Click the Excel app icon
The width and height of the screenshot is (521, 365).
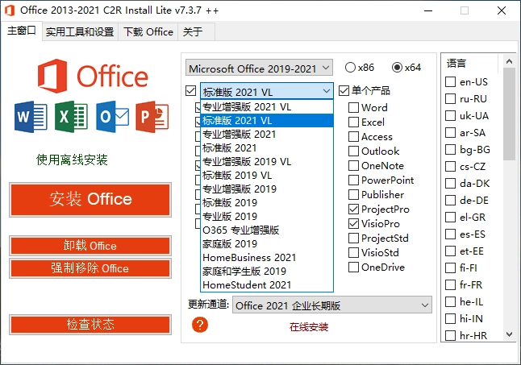pos(71,117)
